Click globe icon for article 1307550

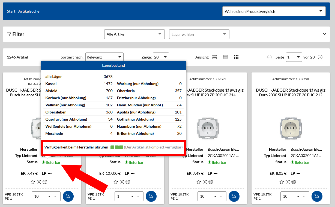(x=294, y=182)
